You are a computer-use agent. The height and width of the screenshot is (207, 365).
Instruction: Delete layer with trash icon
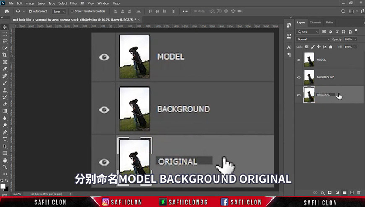pos(359,193)
